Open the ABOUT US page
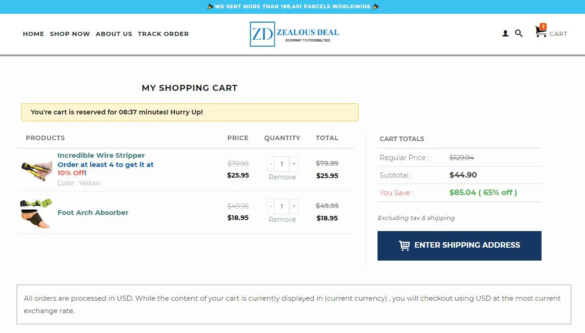The image size is (585, 333). click(x=114, y=34)
